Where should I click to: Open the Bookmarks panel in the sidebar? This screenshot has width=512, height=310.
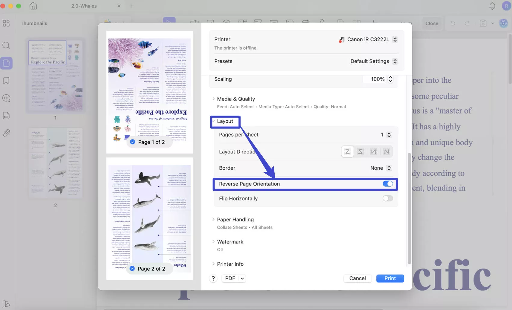(x=6, y=81)
